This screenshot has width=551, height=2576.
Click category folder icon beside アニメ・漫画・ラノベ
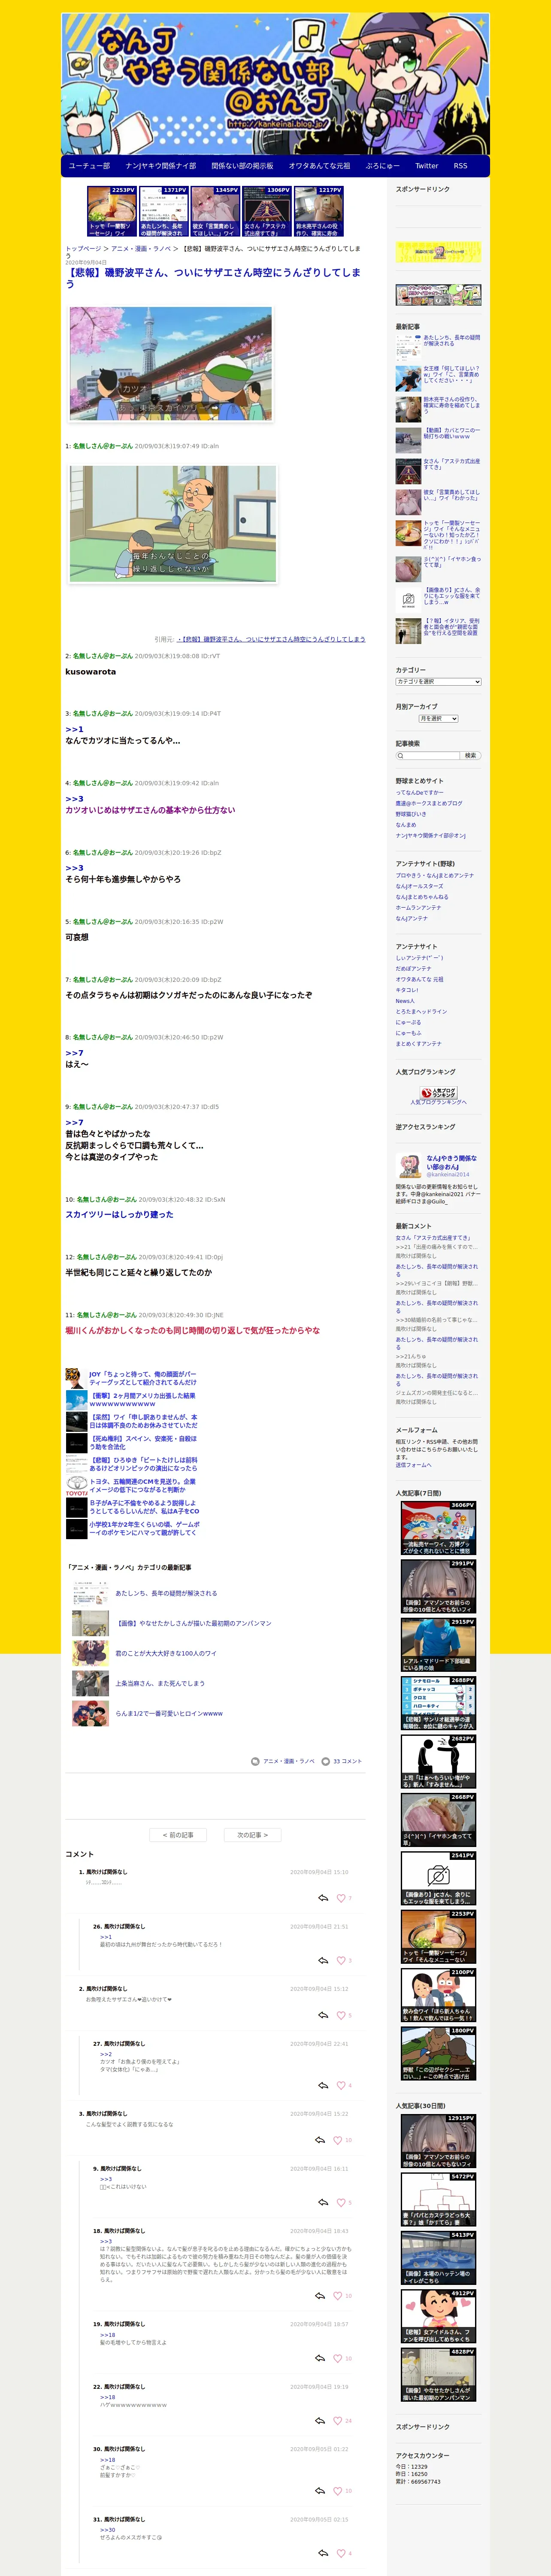pos(255,1761)
